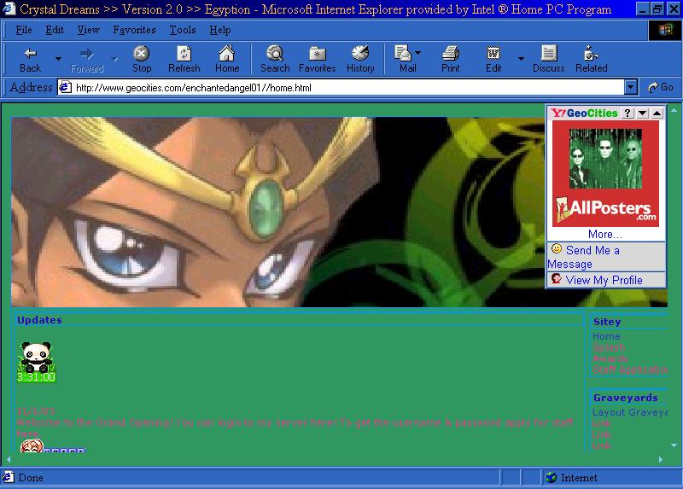
Task: Click horizontal scrollbar left arrow
Action: click(x=9, y=459)
